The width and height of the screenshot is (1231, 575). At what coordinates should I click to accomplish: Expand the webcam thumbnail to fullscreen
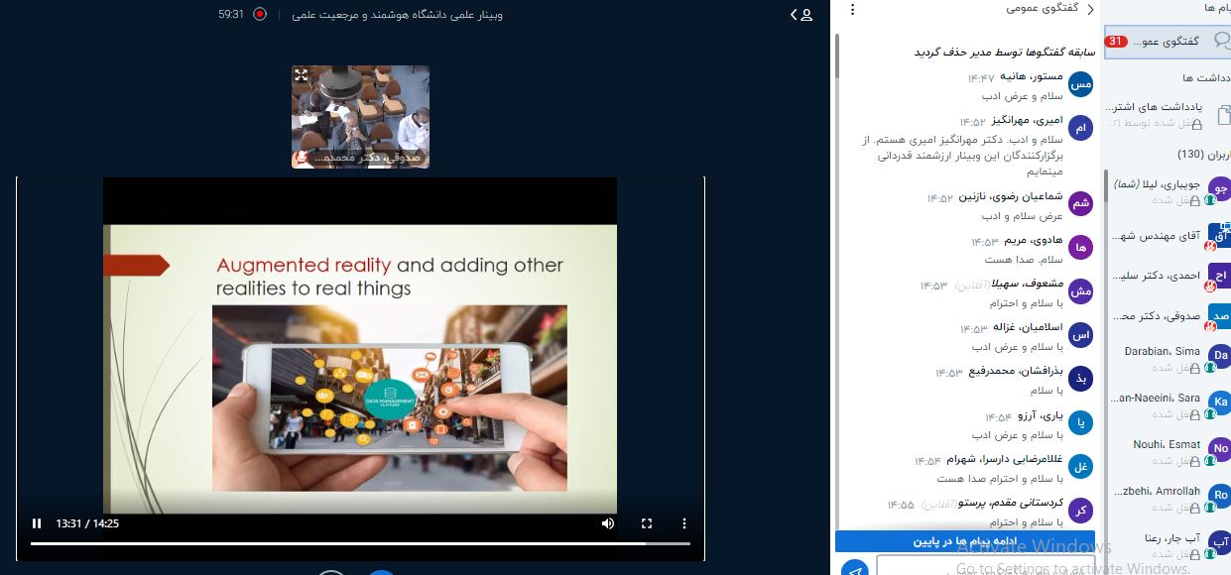(x=302, y=75)
